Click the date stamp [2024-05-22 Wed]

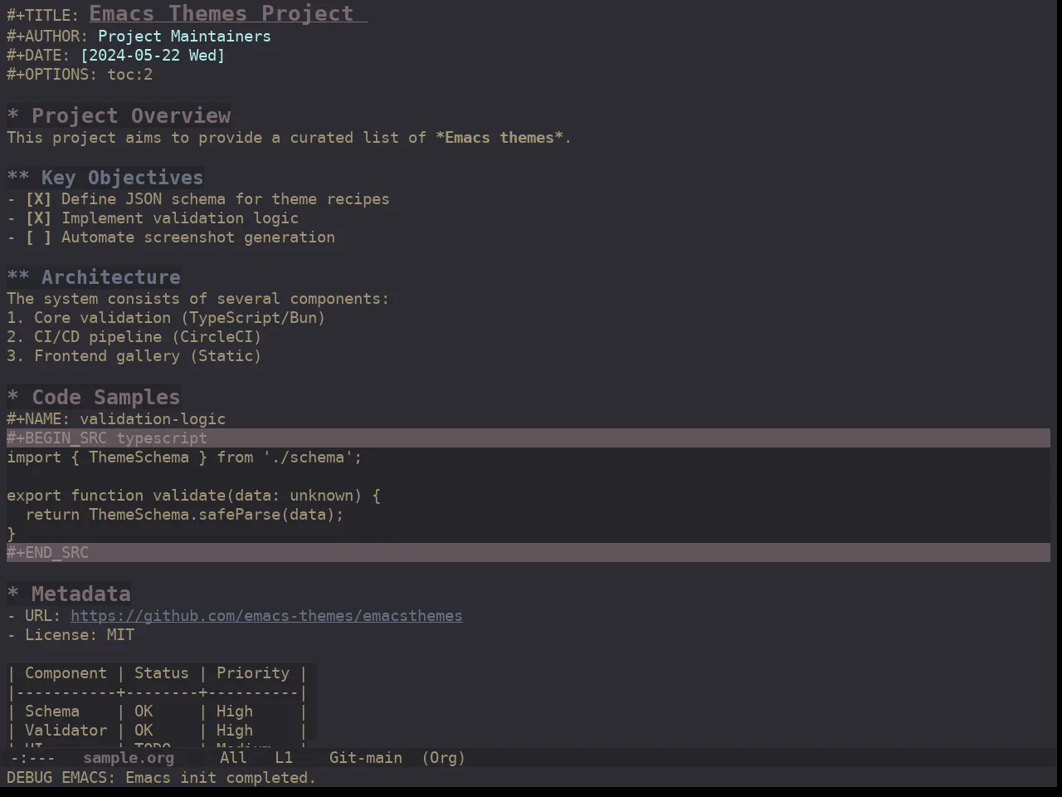(153, 56)
